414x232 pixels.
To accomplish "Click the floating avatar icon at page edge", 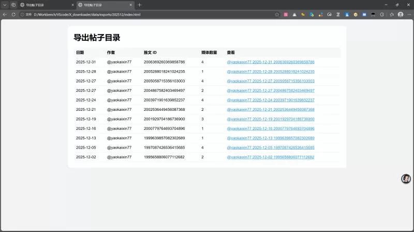I will click(406, 179).
